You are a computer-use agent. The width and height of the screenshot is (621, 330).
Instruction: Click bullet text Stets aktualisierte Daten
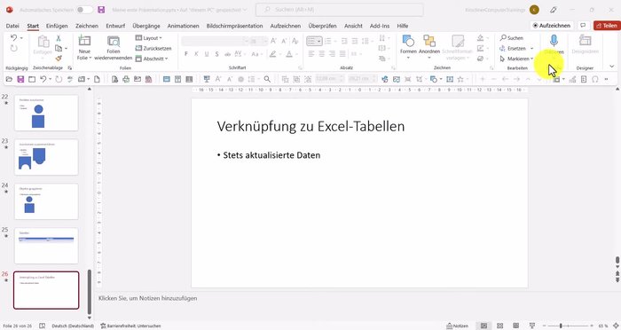(271, 155)
